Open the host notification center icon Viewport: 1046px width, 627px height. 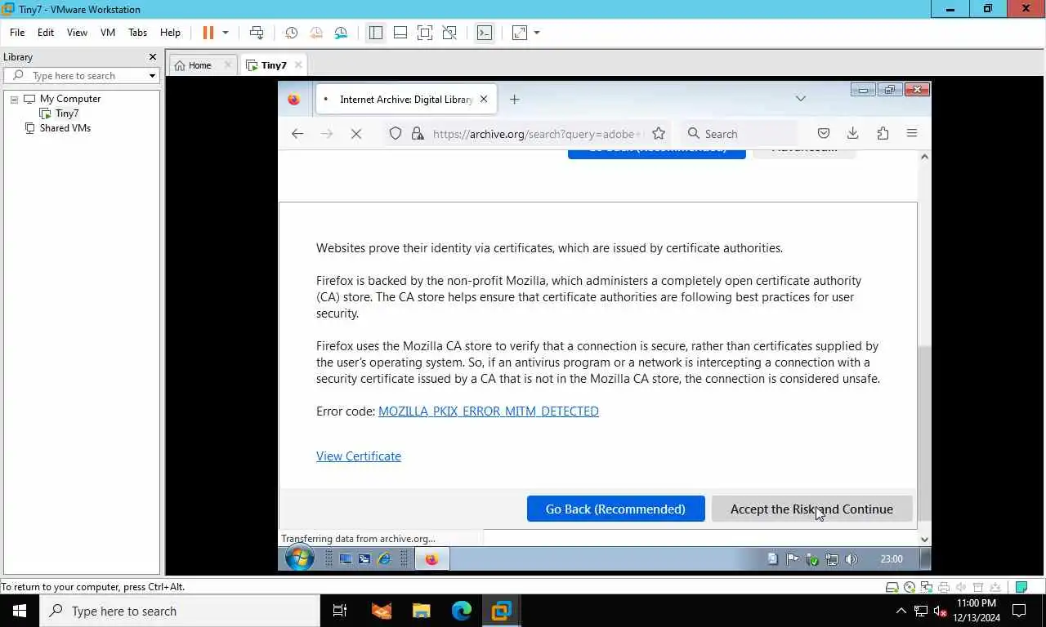(1019, 611)
